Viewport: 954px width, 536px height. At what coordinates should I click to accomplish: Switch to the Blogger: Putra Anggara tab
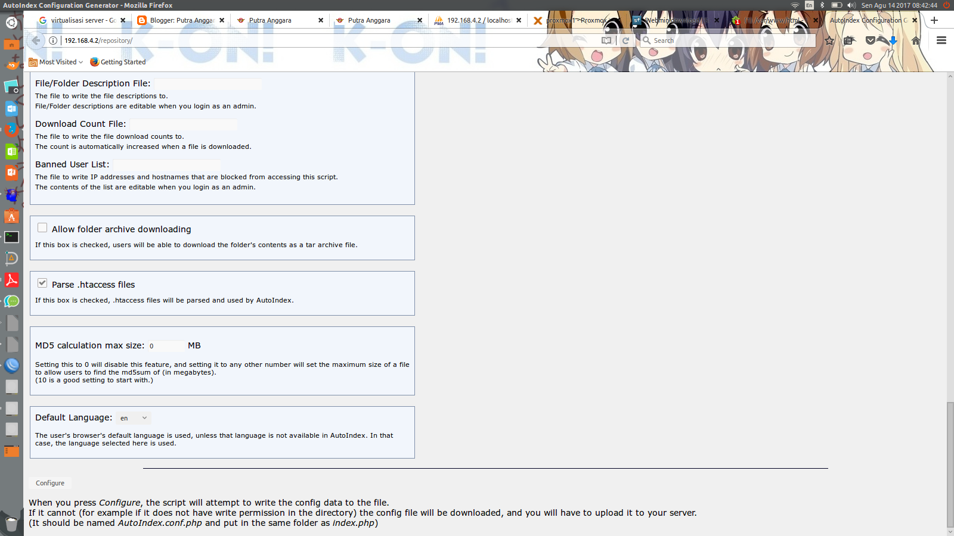pos(181,20)
